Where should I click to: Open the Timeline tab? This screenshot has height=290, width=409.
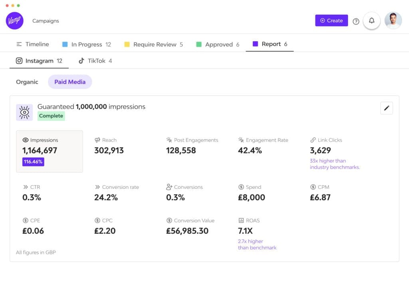[33, 44]
